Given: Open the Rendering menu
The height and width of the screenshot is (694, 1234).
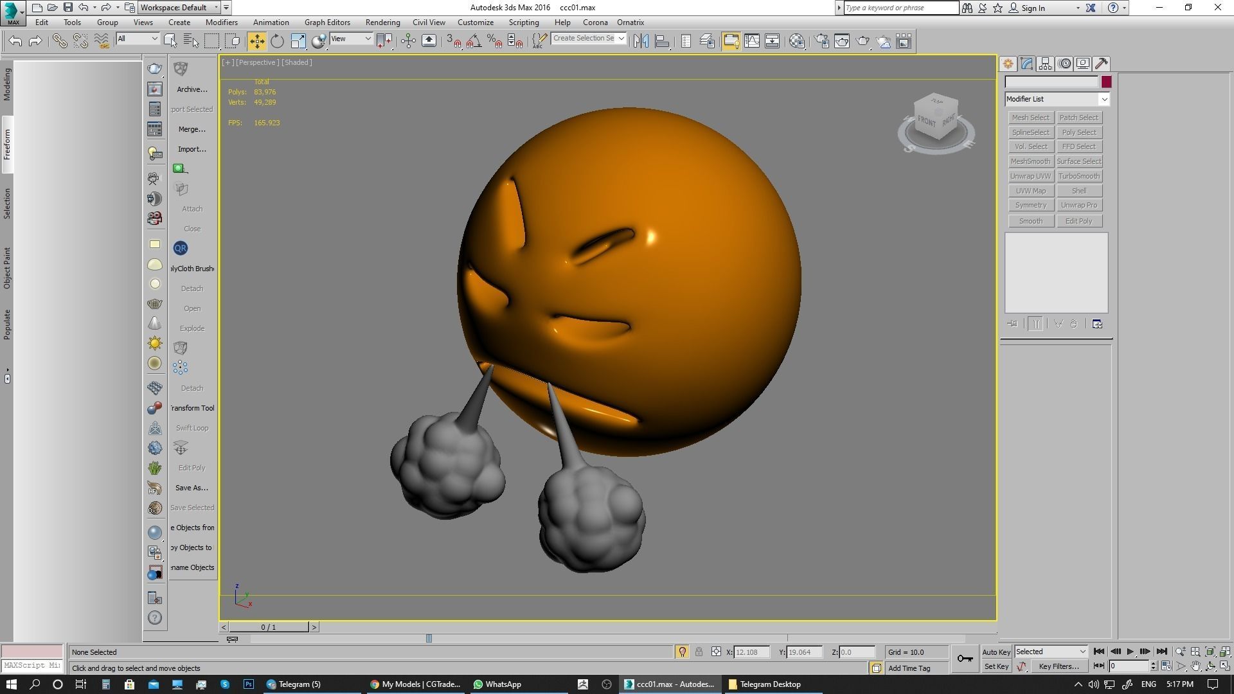Looking at the screenshot, I should 382,22.
